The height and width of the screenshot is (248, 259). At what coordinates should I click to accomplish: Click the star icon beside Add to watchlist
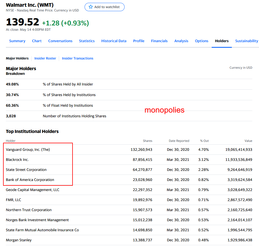[91, 7]
